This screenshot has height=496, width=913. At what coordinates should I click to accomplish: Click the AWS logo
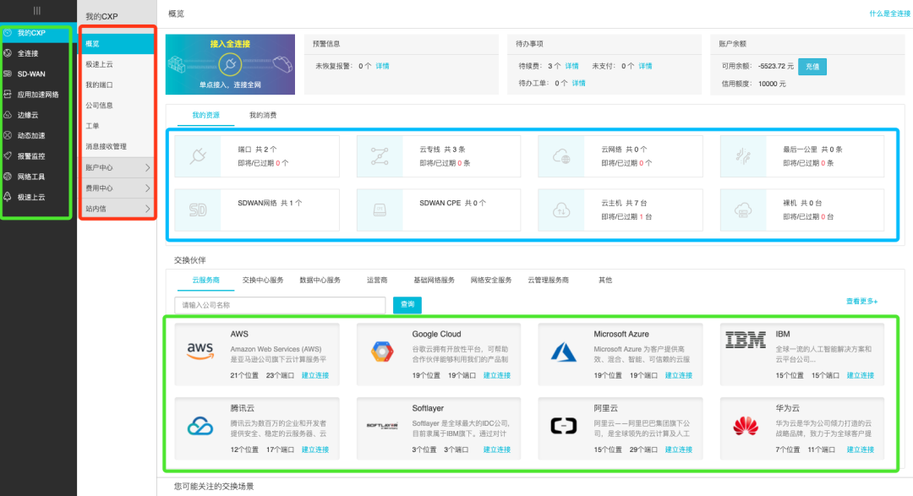pyautogui.click(x=200, y=351)
